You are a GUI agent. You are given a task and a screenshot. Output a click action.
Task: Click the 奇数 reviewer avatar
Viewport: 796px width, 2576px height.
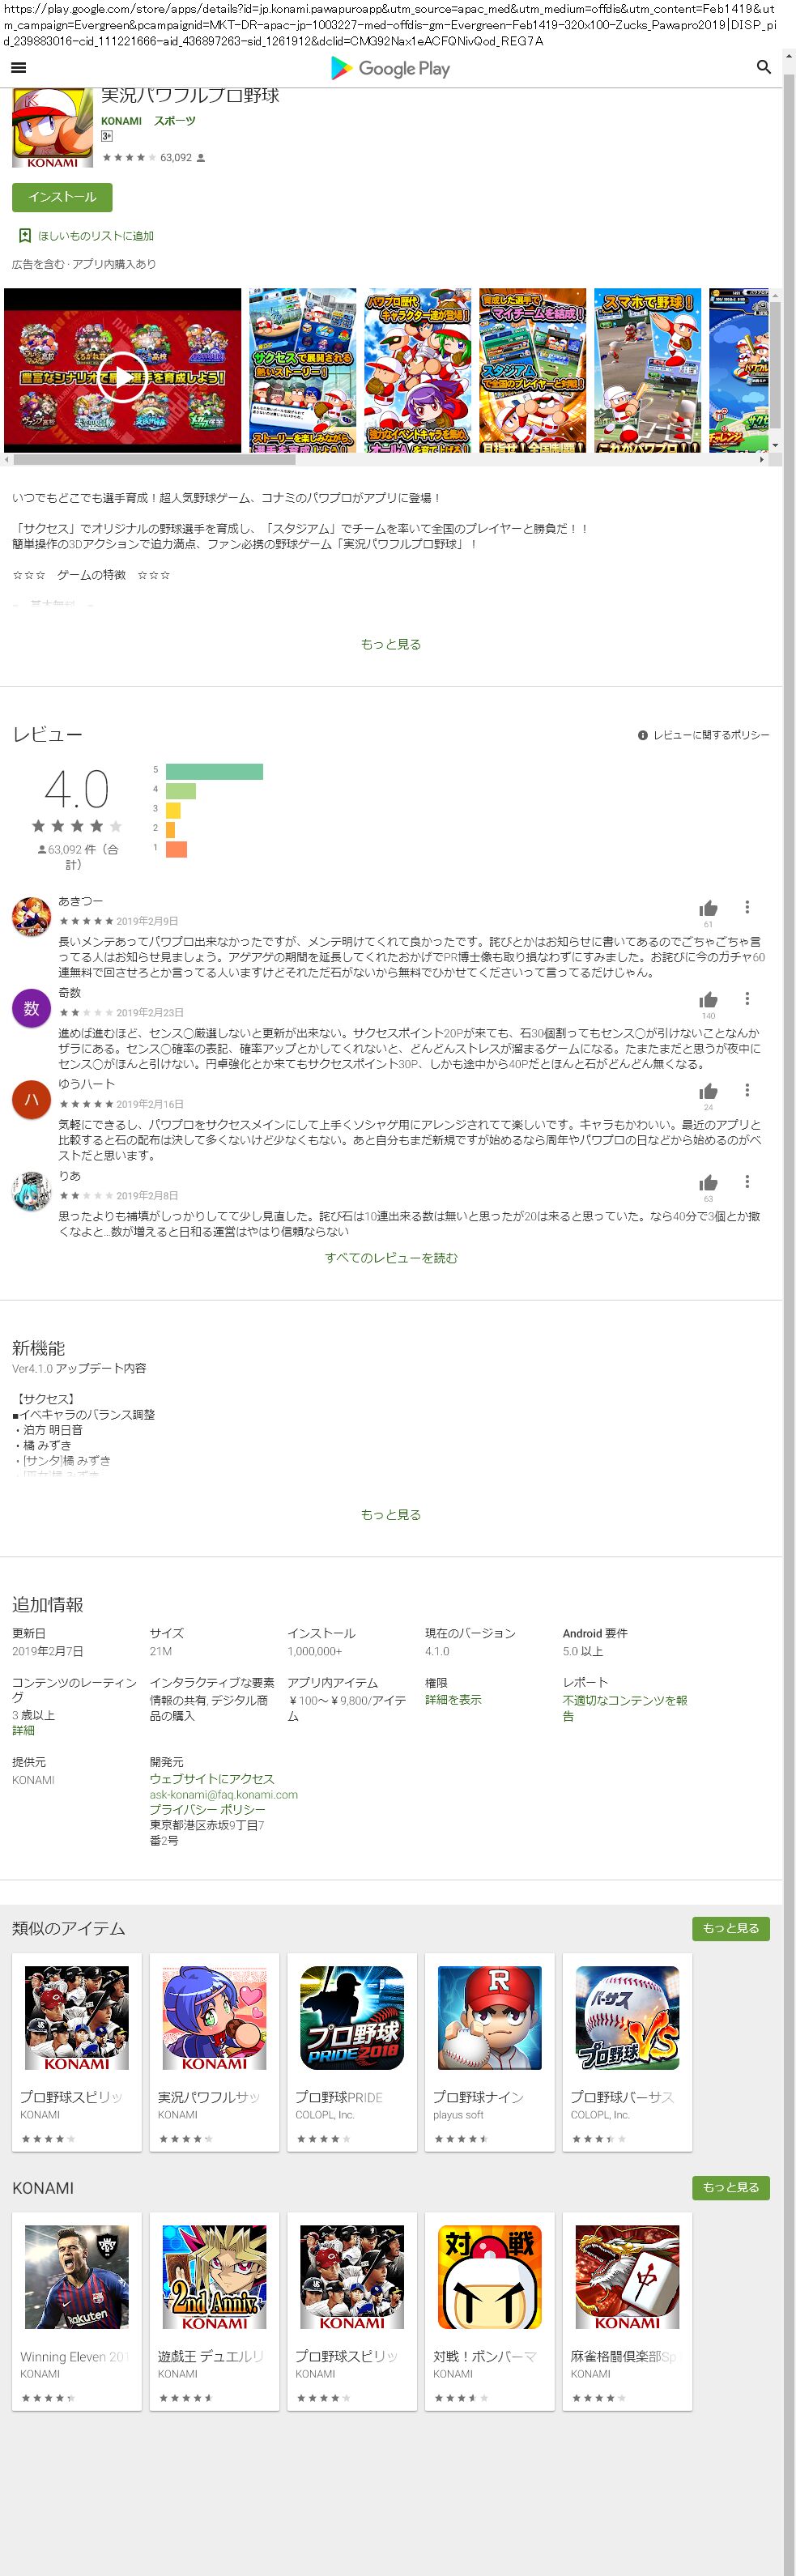point(31,1008)
